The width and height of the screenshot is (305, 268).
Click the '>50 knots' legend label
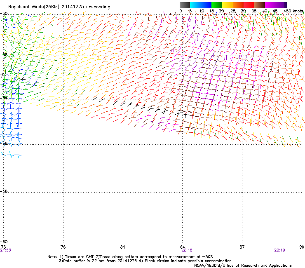pos(293,11)
